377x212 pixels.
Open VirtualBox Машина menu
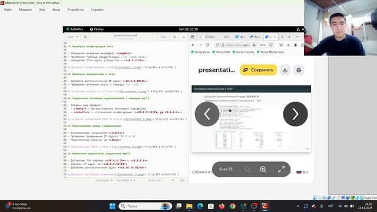pyautogui.click(x=25, y=9)
